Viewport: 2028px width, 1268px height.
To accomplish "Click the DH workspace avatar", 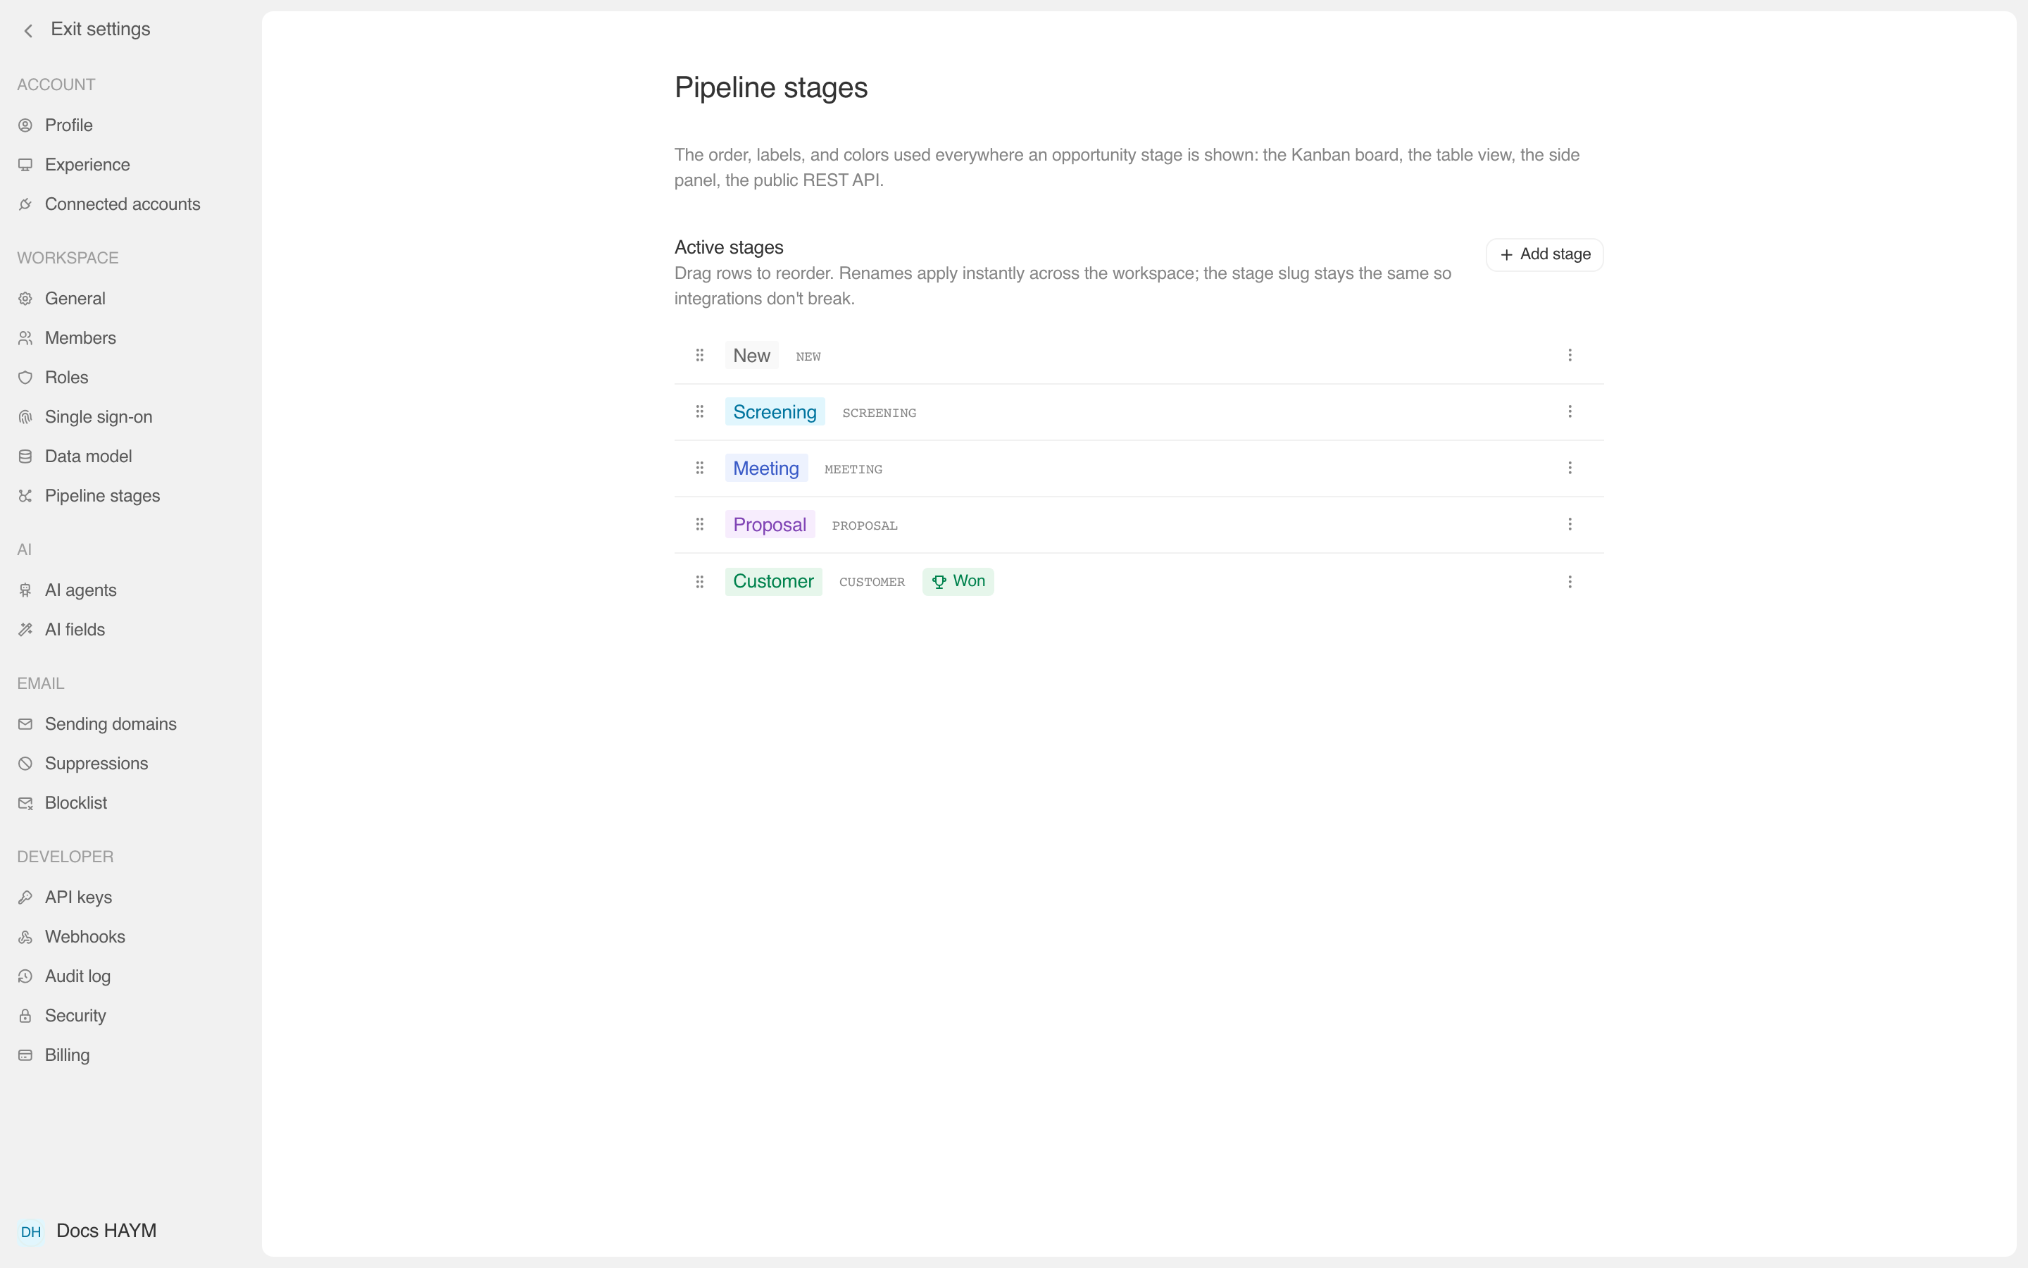I will 31,1231.
